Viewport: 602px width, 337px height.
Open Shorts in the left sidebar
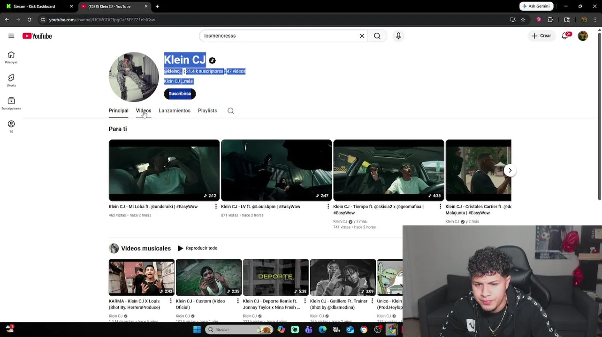click(x=11, y=81)
